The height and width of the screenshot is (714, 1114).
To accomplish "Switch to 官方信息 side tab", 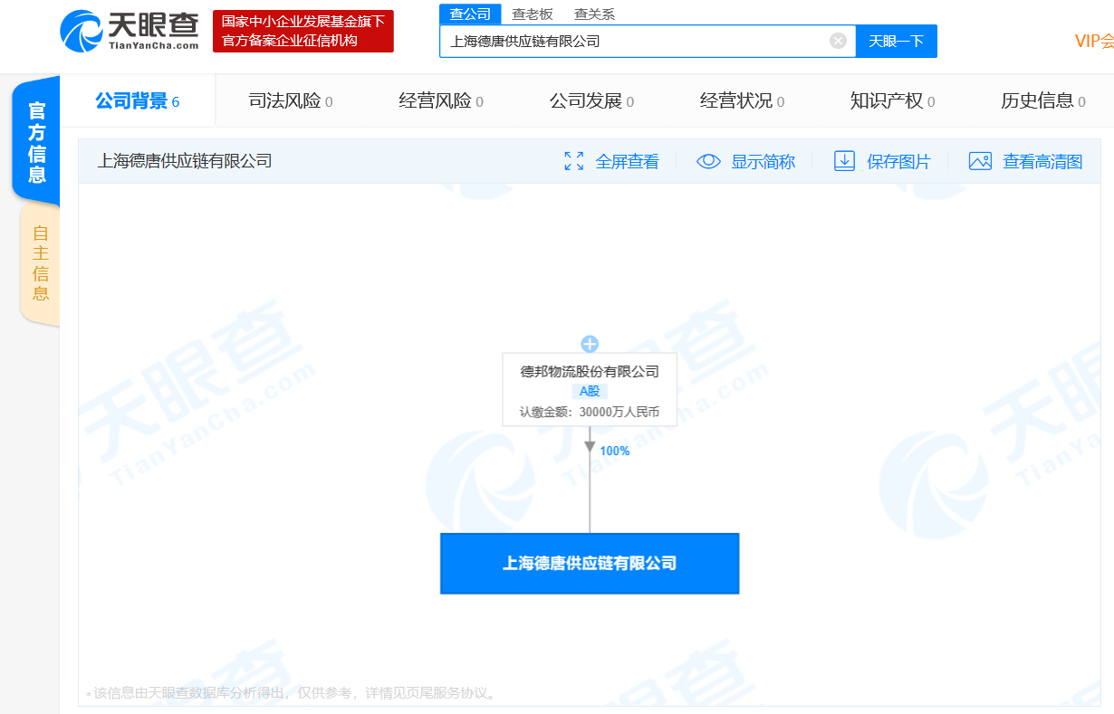I will tap(36, 142).
